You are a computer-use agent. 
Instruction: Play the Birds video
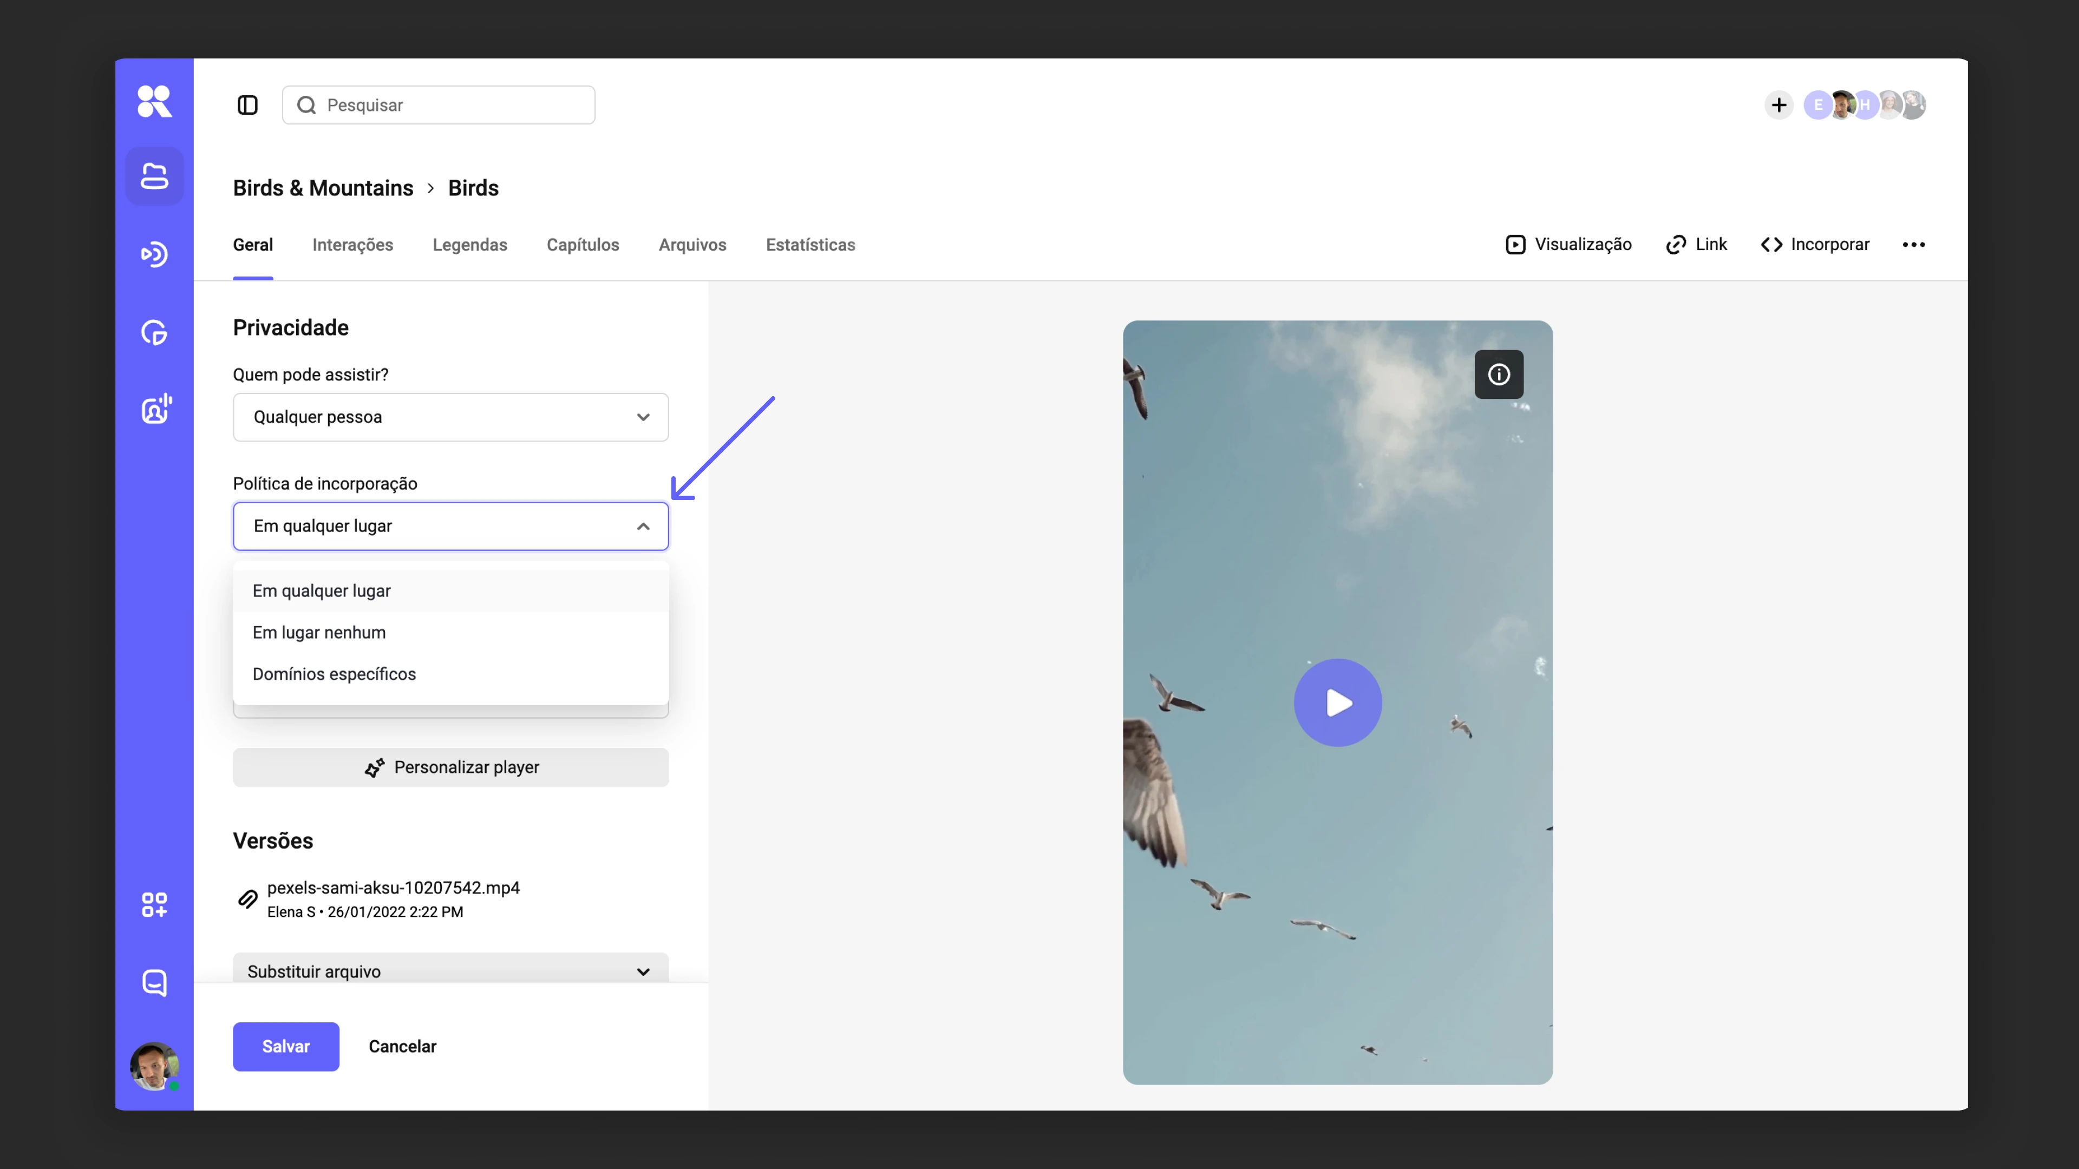point(1337,702)
